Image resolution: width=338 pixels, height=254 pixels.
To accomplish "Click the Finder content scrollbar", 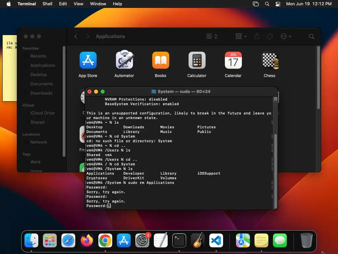I will click(x=319, y=77).
